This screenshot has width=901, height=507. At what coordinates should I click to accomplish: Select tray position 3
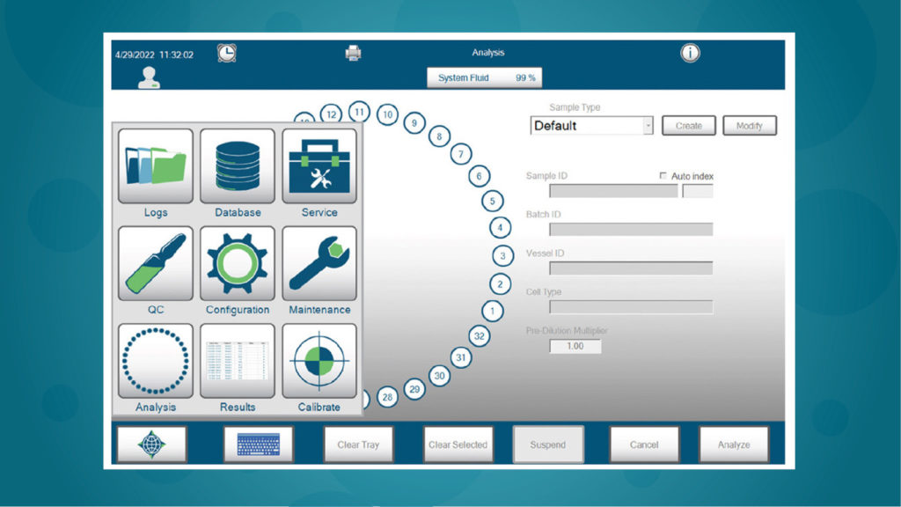tap(502, 256)
